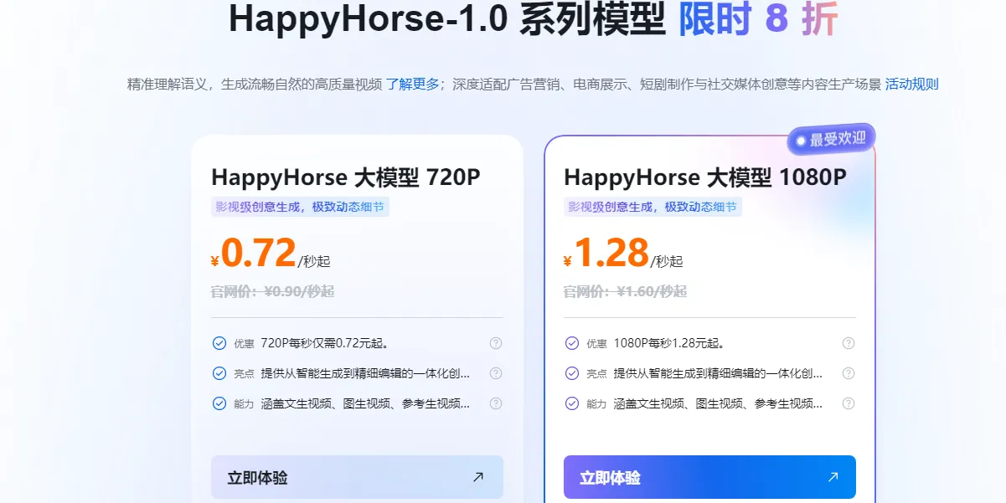The image size is (1006, 503).
Task: Click the 官网价 ¥1.60/秒起 text
Action: tap(625, 291)
